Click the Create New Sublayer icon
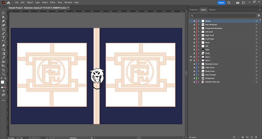The width and height of the screenshot is (262, 139). 247,137
